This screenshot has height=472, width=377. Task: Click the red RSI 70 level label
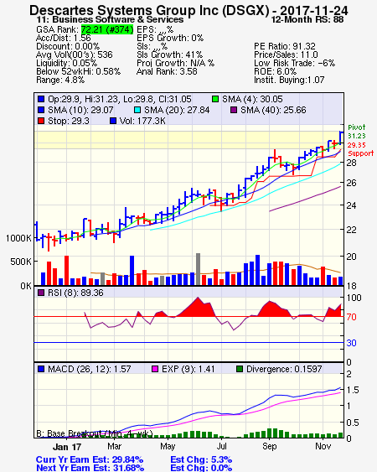coord(351,317)
